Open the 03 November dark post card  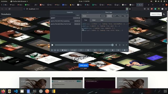tap(100, 83)
